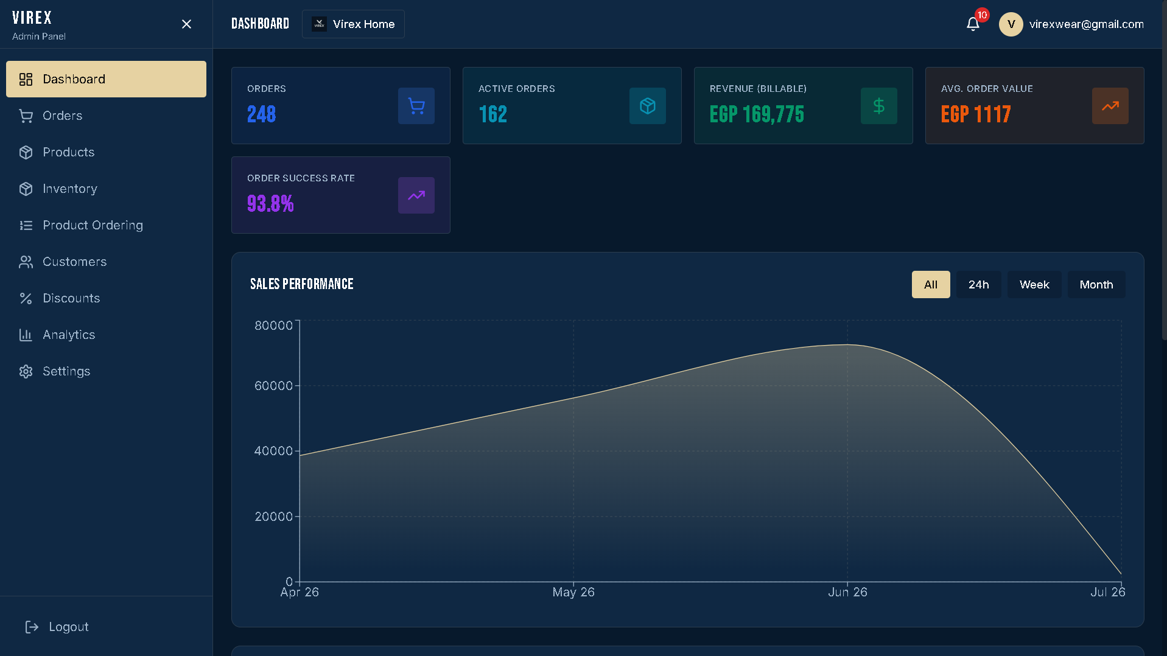Click the Analytics bar chart icon
The width and height of the screenshot is (1167, 656).
pos(26,335)
